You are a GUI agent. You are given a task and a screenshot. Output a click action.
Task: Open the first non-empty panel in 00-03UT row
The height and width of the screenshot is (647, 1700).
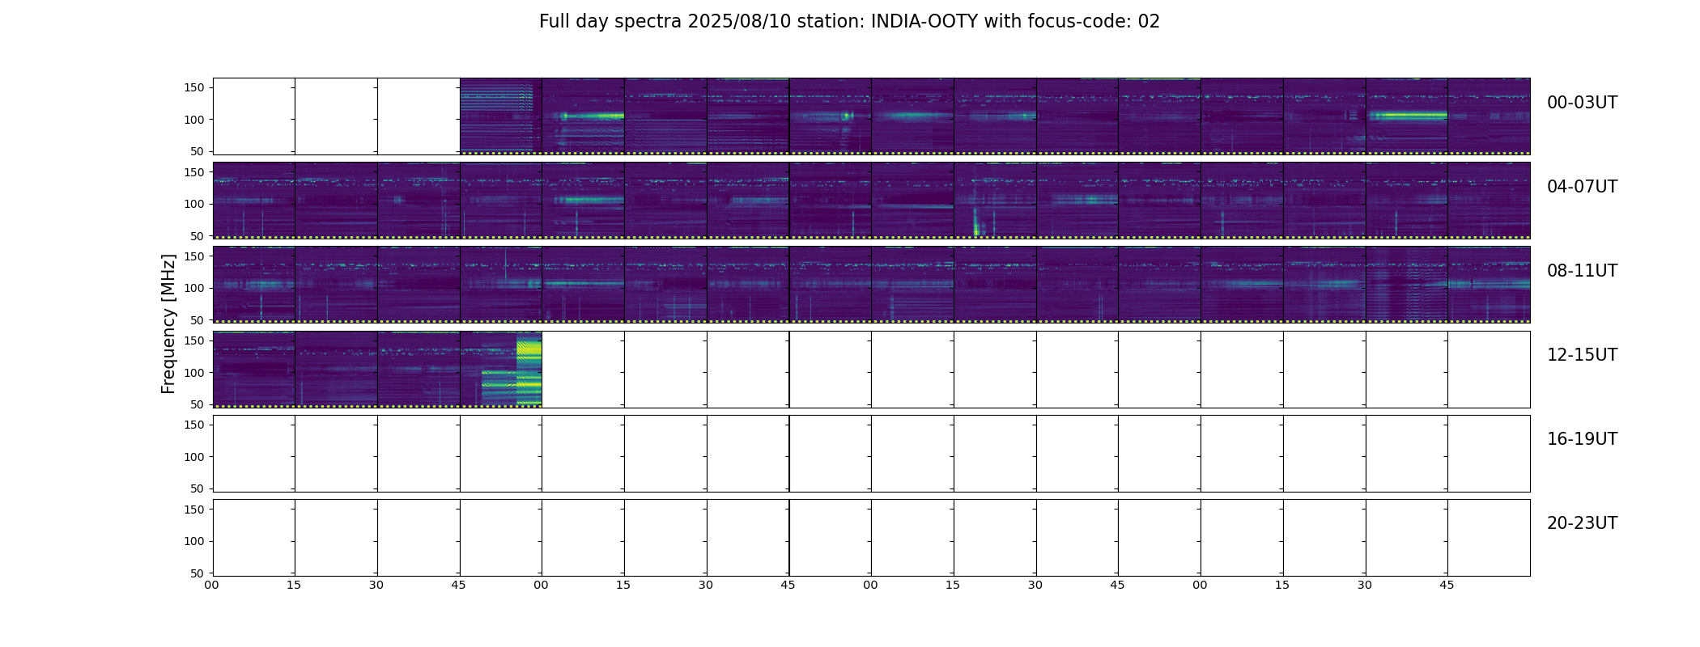pos(501,116)
